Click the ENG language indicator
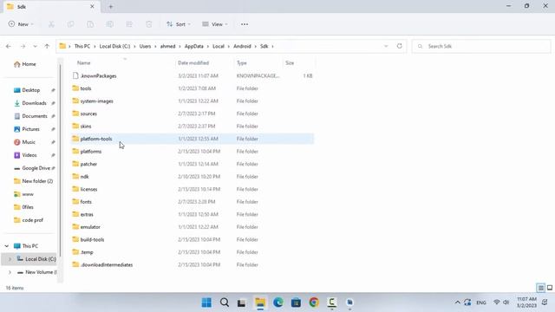 (x=481, y=302)
